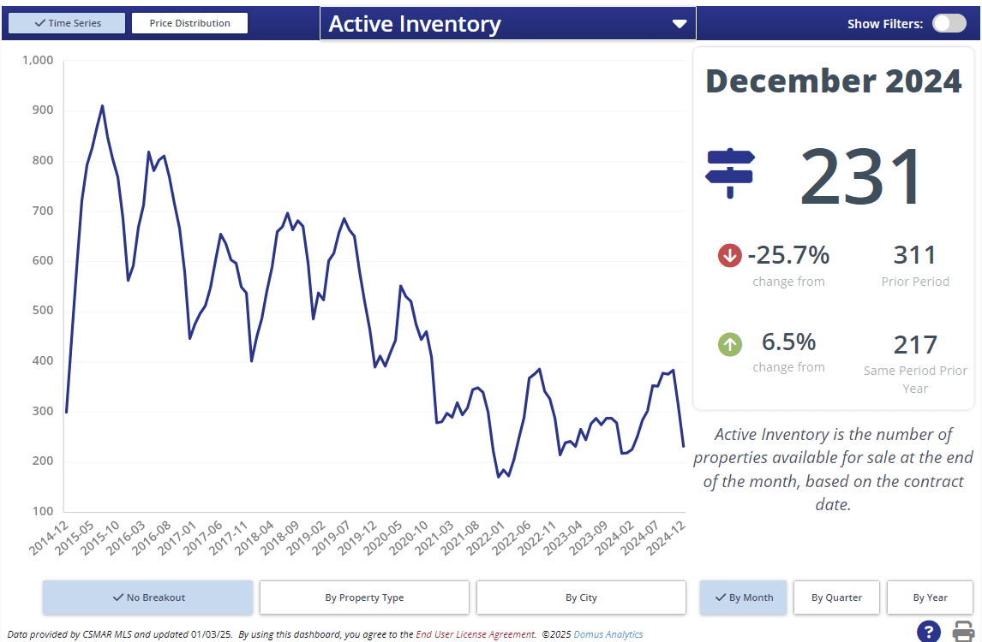
Task: Click the red down arrow indicator
Action: coord(729,255)
